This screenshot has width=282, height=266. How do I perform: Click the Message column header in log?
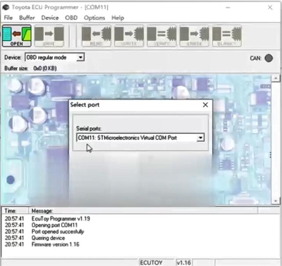click(143, 211)
